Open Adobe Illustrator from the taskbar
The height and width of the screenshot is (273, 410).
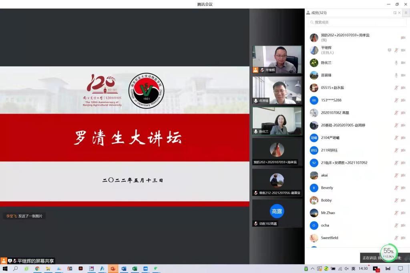[x=80, y=269]
